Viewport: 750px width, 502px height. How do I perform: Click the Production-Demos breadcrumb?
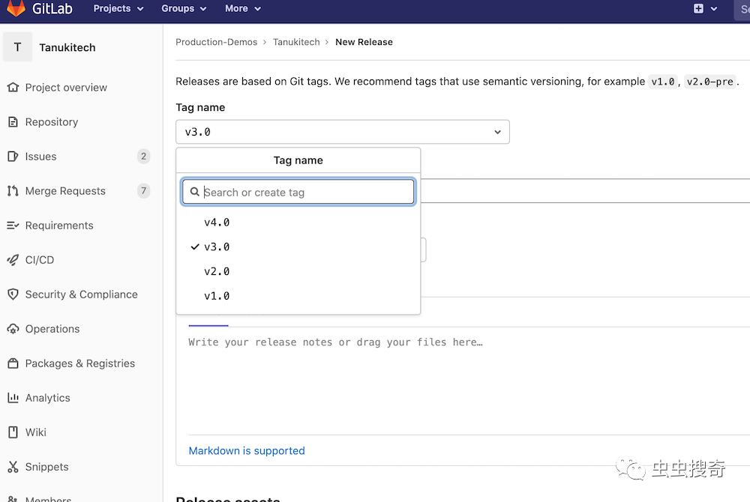[216, 42]
